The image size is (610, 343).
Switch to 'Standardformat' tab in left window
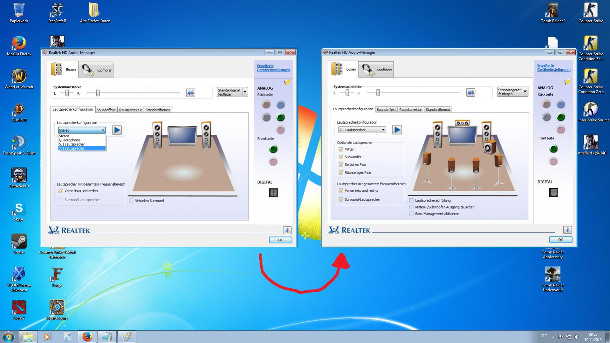coord(158,110)
